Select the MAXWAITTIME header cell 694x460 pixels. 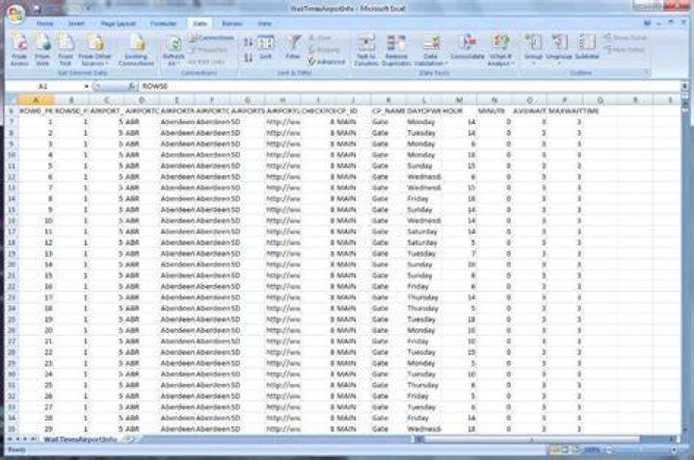pyautogui.click(x=565, y=111)
